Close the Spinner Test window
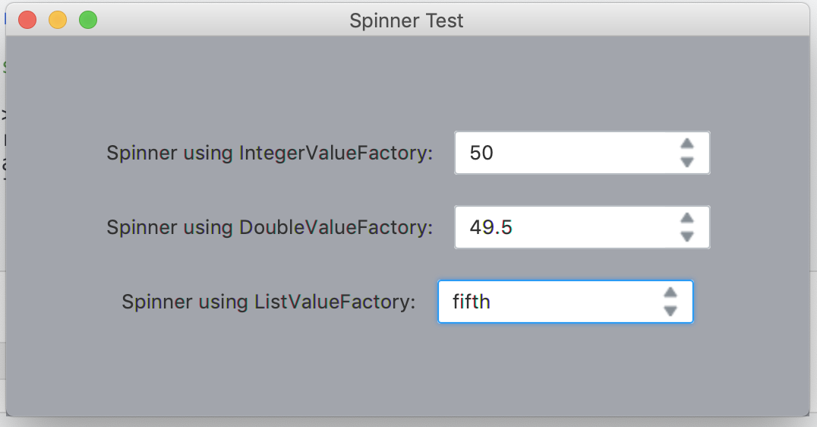This screenshot has height=427, width=817. coord(27,21)
